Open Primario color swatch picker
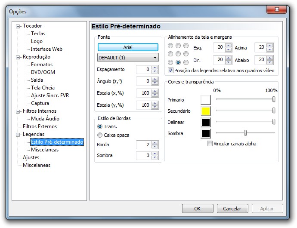This screenshot has height=228, width=297. tap(206, 100)
